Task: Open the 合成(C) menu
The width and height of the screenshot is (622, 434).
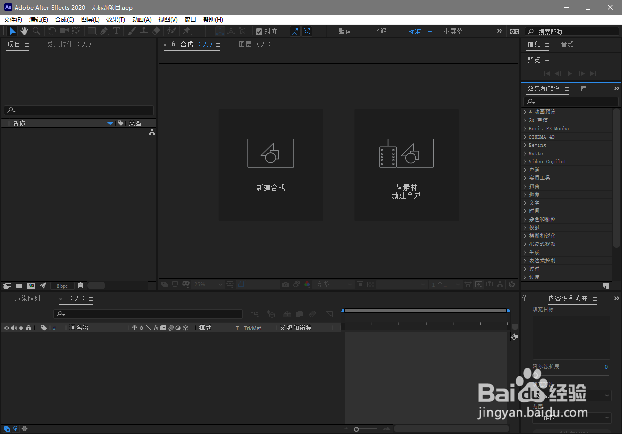Action: pyautogui.click(x=65, y=20)
